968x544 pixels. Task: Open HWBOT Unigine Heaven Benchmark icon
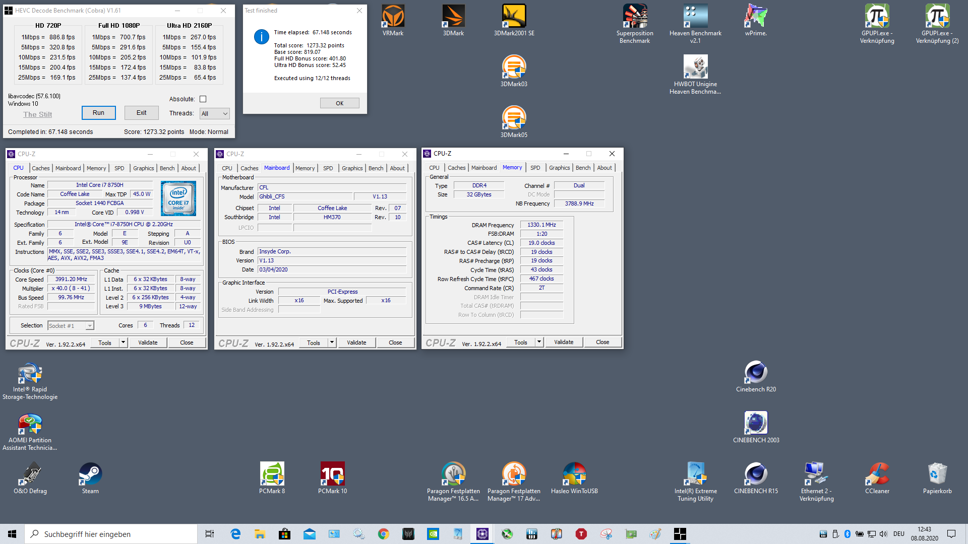(x=695, y=75)
